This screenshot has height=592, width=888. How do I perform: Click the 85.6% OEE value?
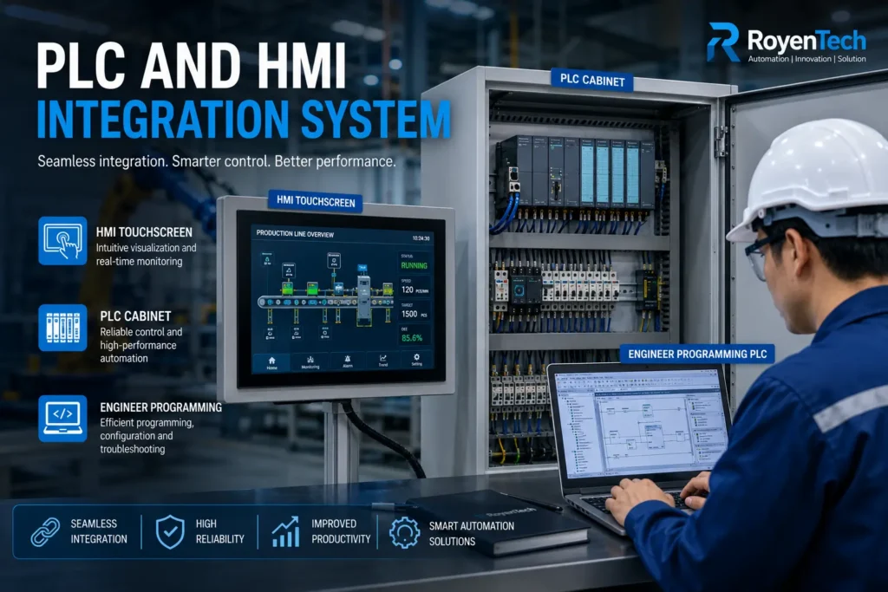tap(412, 338)
